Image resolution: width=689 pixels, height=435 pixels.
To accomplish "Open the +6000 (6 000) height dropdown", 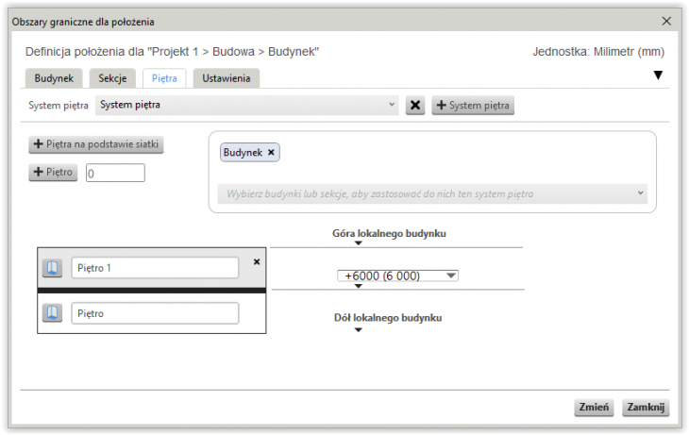I will (397, 276).
